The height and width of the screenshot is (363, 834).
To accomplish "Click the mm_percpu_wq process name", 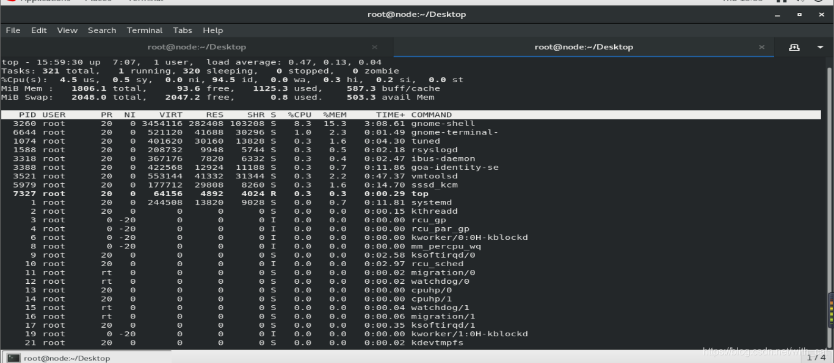I will point(446,247).
